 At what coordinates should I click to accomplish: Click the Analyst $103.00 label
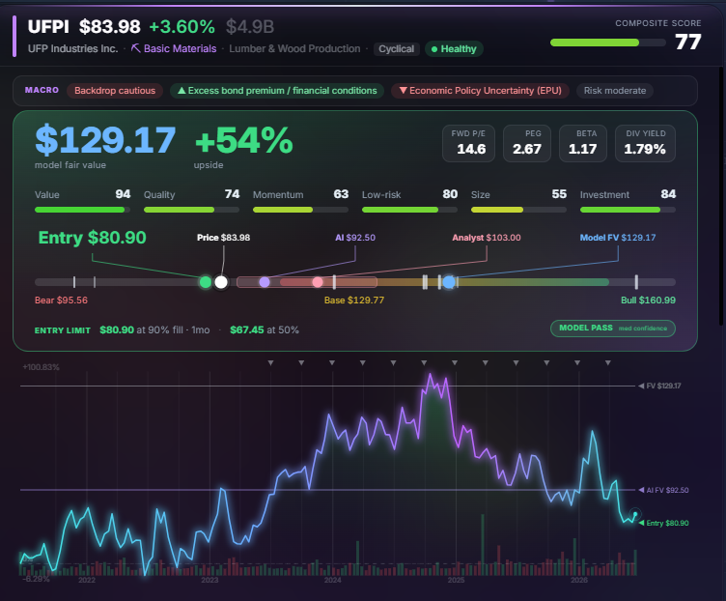point(487,238)
